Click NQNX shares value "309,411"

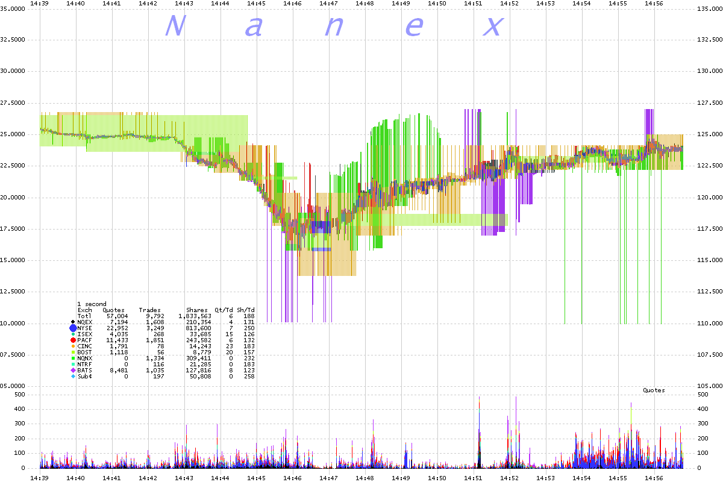[199, 358]
